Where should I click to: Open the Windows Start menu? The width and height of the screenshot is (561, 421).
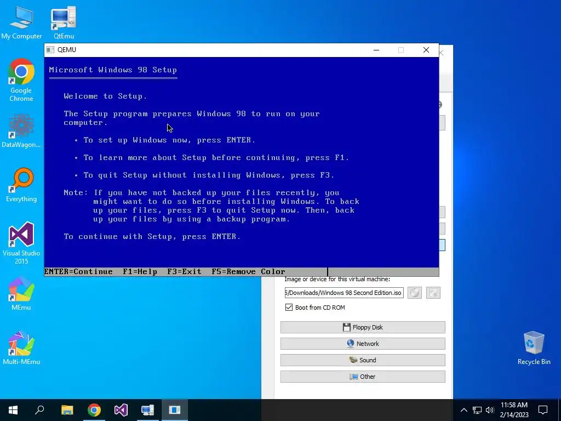pos(13,410)
